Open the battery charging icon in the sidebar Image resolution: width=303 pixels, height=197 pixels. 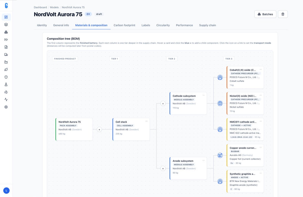pos(6,39)
